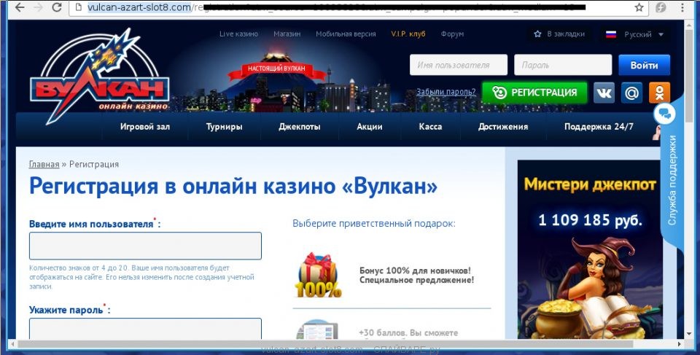Screen dimensions: 700x355
Task: Follow the Забыли пароль? link
Action: 446,93
